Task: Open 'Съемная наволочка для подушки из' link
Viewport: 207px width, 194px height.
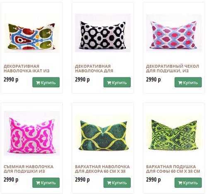Action: tap(29, 169)
